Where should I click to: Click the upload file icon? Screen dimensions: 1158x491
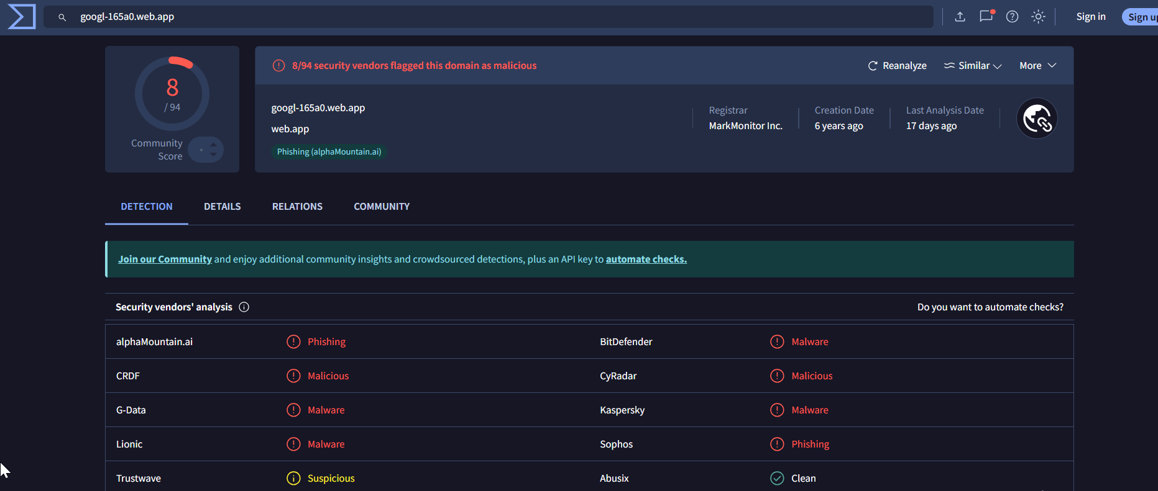pyautogui.click(x=960, y=17)
